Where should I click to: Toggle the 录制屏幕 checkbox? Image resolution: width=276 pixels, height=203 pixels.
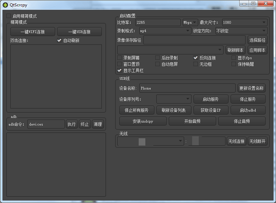point(120,58)
